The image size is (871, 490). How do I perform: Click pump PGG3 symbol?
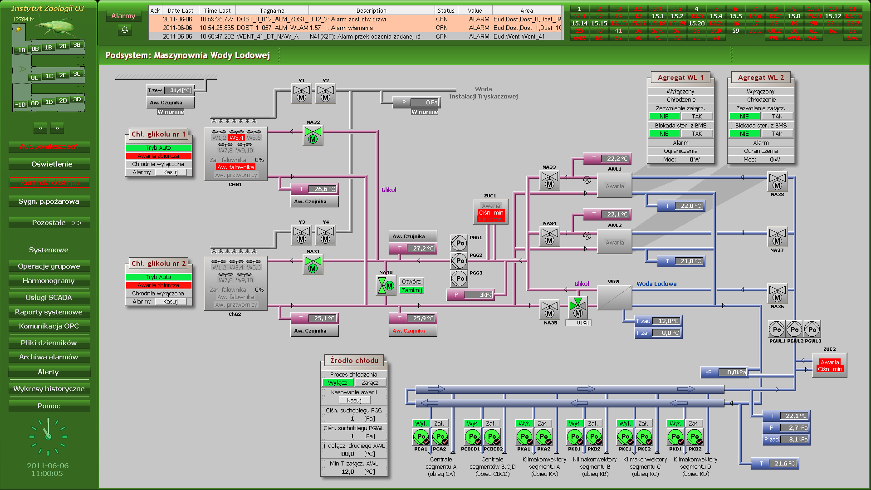[459, 279]
